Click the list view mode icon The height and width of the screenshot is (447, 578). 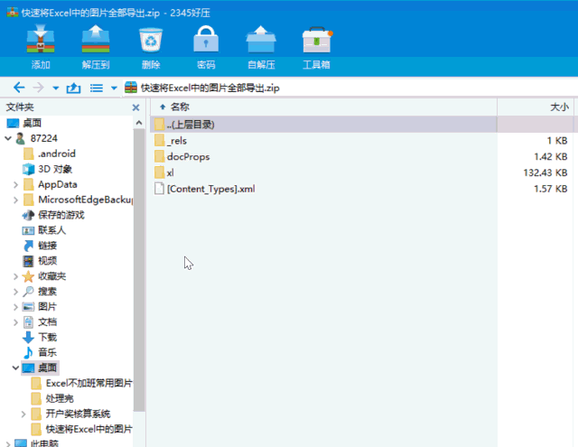tap(97, 88)
